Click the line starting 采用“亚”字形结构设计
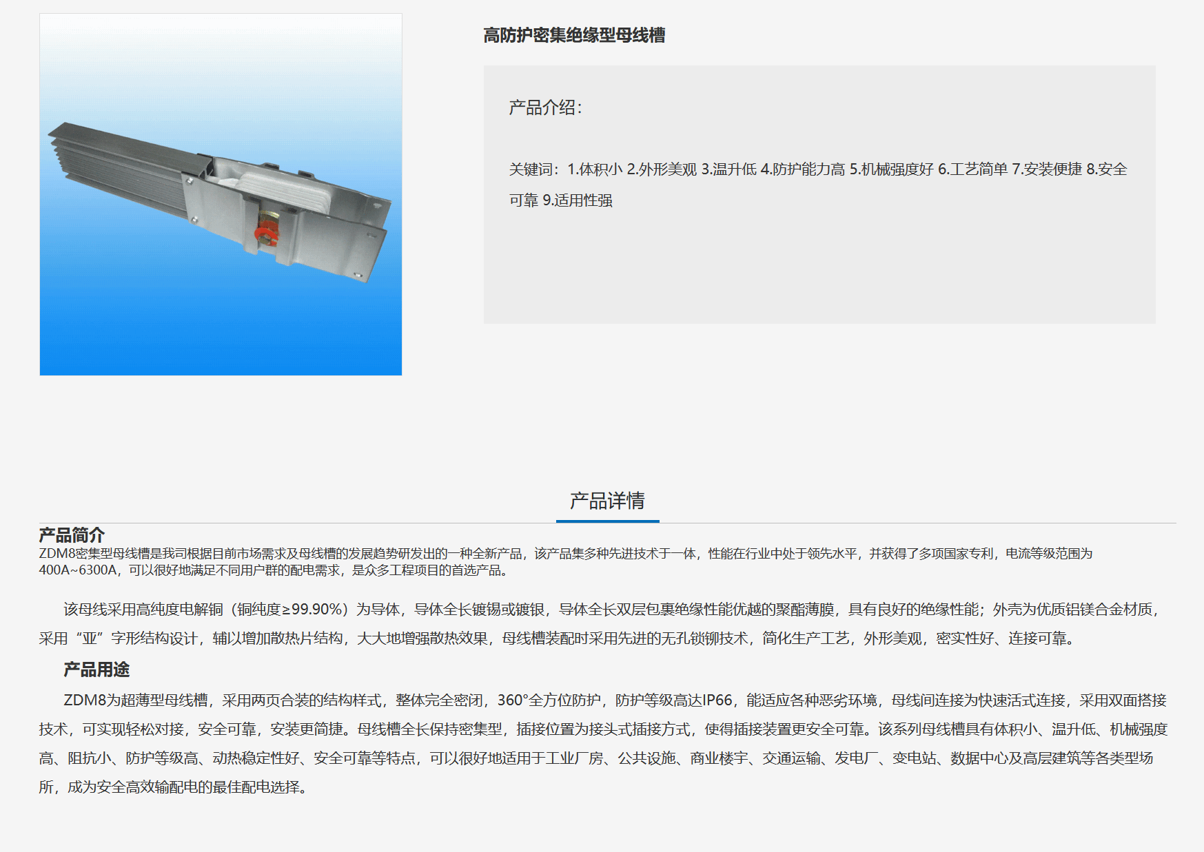The height and width of the screenshot is (852, 1204). [558, 638]
